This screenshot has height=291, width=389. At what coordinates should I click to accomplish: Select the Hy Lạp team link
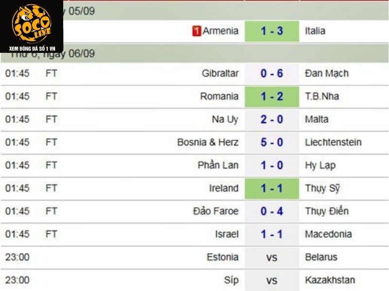point(320,165)
